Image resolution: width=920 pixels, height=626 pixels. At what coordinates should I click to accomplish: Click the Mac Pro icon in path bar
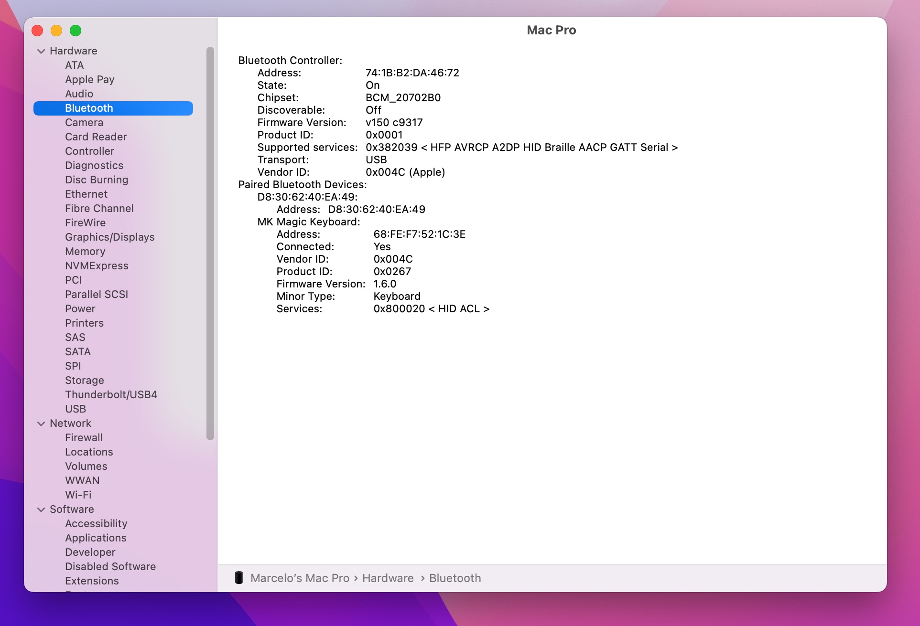(239, 578)
